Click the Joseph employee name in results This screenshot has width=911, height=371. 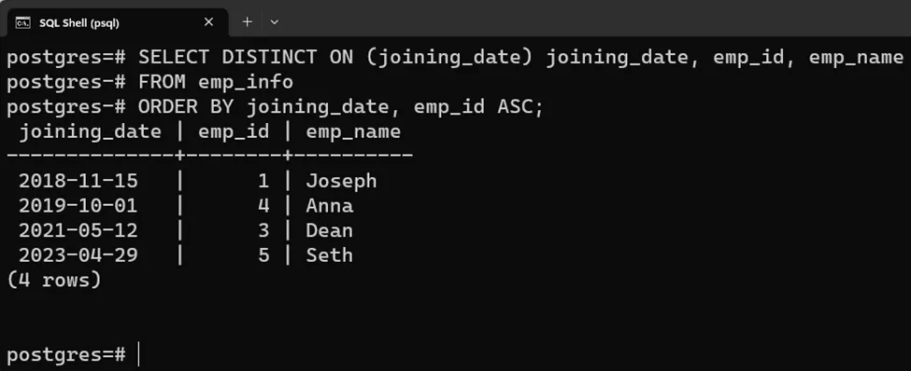[x=341, y=182]
